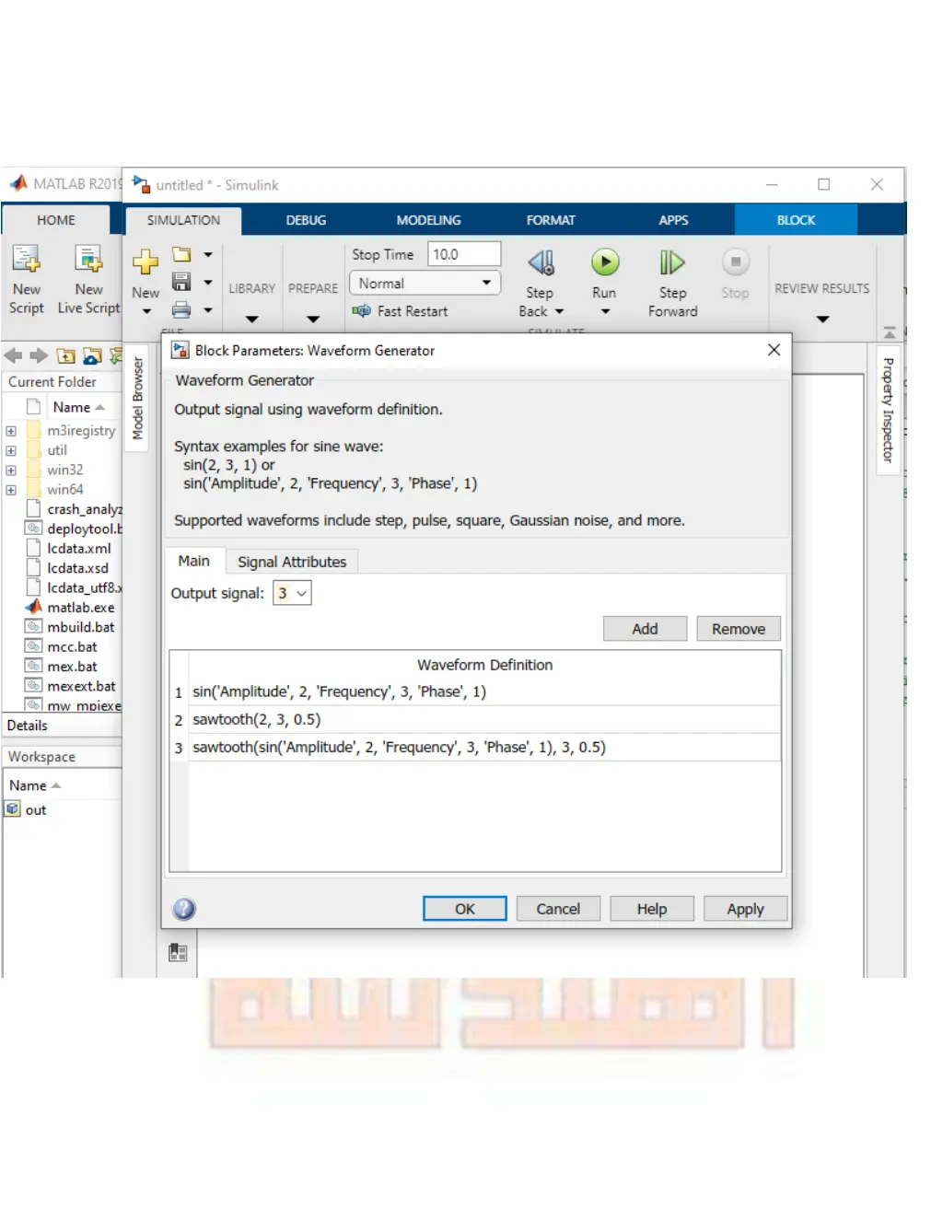This screenshot has height=1220, width=943.
Task: Open the dropdown arrow next to Print
Action: (x=208, y=310)
